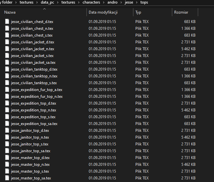
Task: Click file icon of jesse_civilian_tanktop_s.tex
Action: (x=7, y=83)
